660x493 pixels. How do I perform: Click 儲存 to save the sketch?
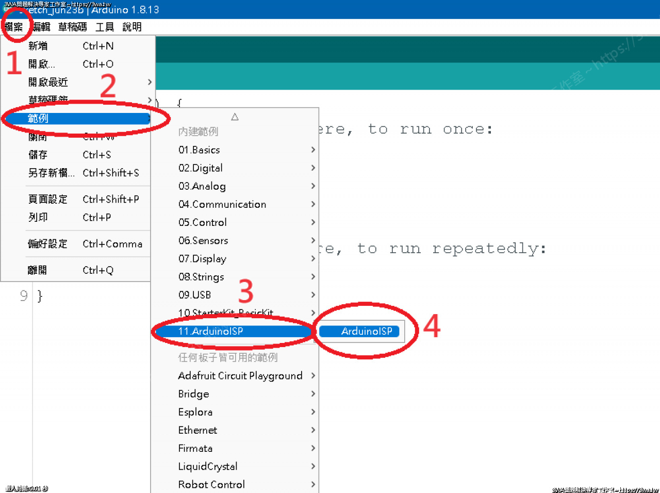pyautogui.click(x=38, y=155)
